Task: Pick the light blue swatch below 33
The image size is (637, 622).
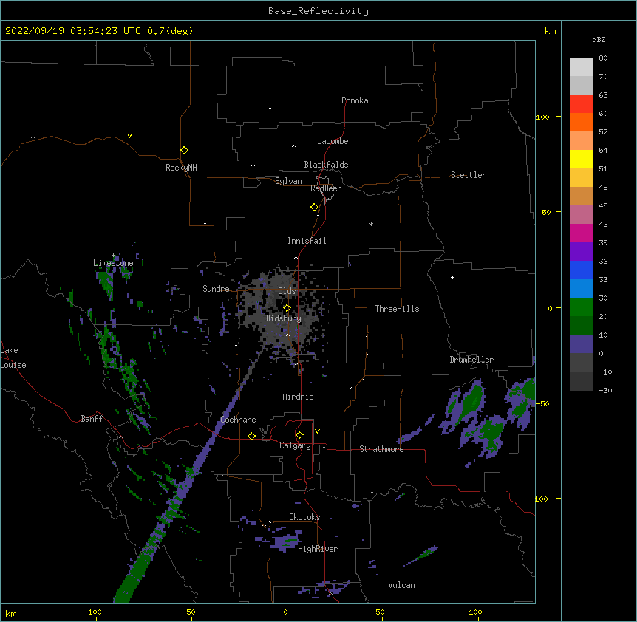Action: coord(581,288)
